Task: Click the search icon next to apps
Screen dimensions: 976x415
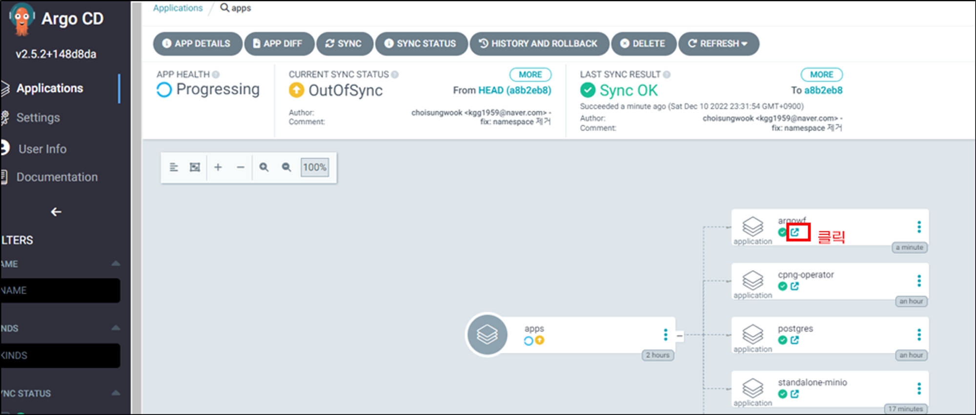Action: [224, 8]
